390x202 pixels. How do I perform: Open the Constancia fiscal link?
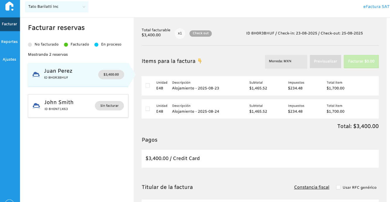(x=312, y=187)
